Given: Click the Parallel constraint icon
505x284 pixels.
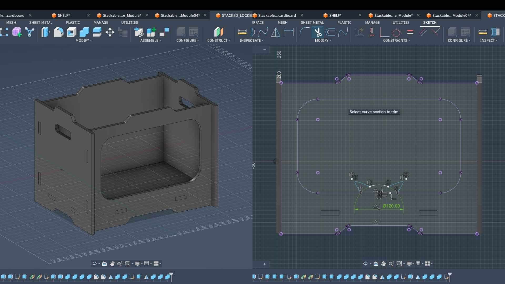Looking at the screenshot, I should coord(423,32).
